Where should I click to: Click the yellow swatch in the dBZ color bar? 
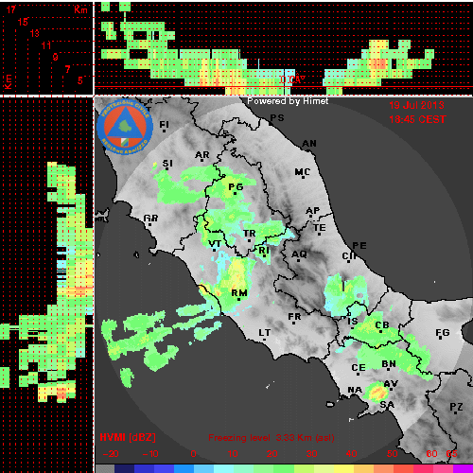342,469
